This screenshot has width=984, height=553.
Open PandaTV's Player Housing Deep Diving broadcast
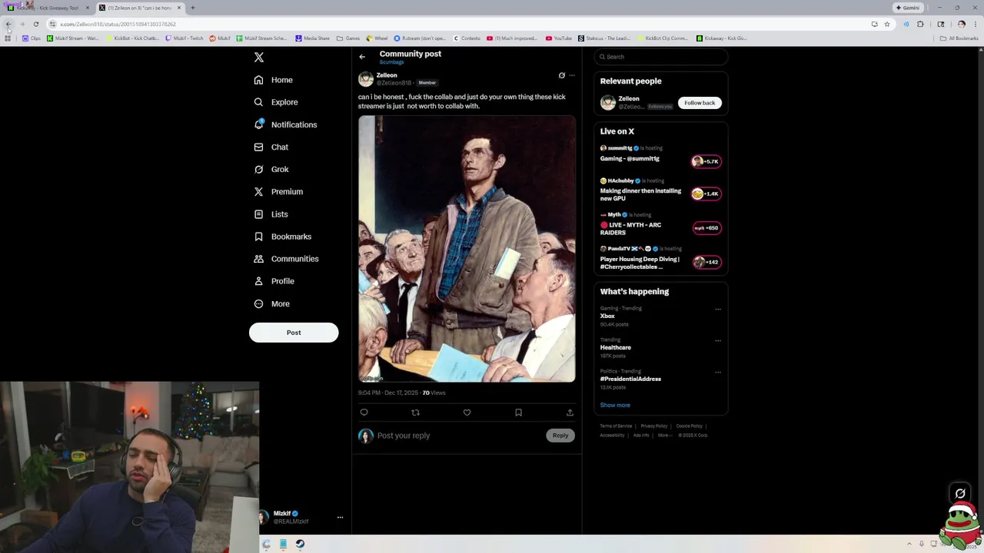pyautogui.click(x=660, y=258)
